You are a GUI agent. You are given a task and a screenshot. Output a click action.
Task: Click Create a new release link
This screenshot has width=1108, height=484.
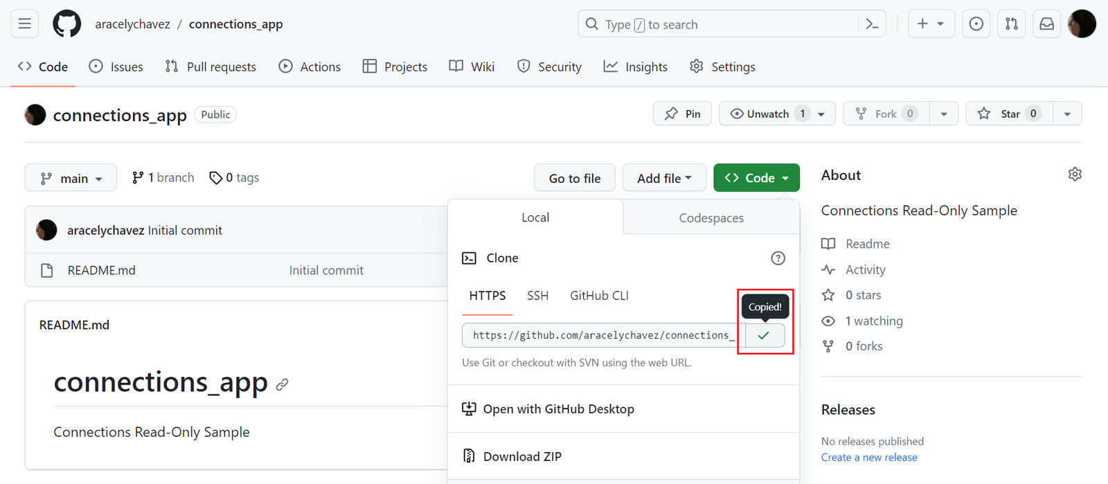click(869, 457)
